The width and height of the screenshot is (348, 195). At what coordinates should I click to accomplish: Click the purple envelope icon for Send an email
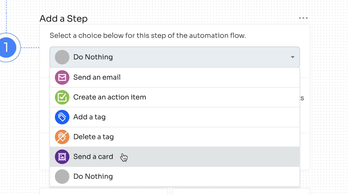(x=62, y=77)
